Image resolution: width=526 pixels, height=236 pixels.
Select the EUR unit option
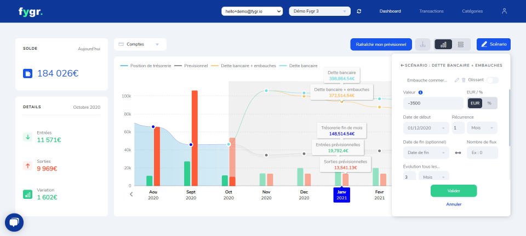click(x=475, y=103)
